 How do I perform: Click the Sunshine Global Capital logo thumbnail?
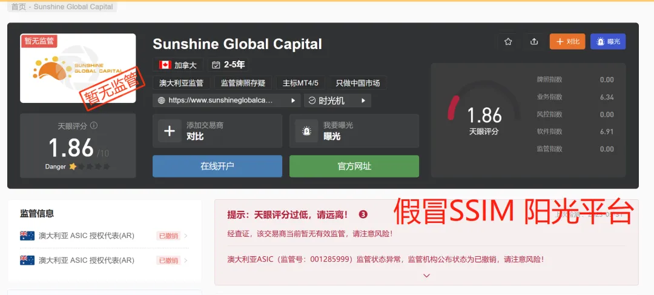[78, 68]
